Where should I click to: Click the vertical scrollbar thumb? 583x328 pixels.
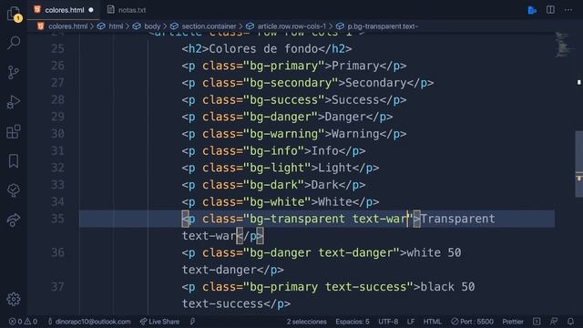[579, 164]
